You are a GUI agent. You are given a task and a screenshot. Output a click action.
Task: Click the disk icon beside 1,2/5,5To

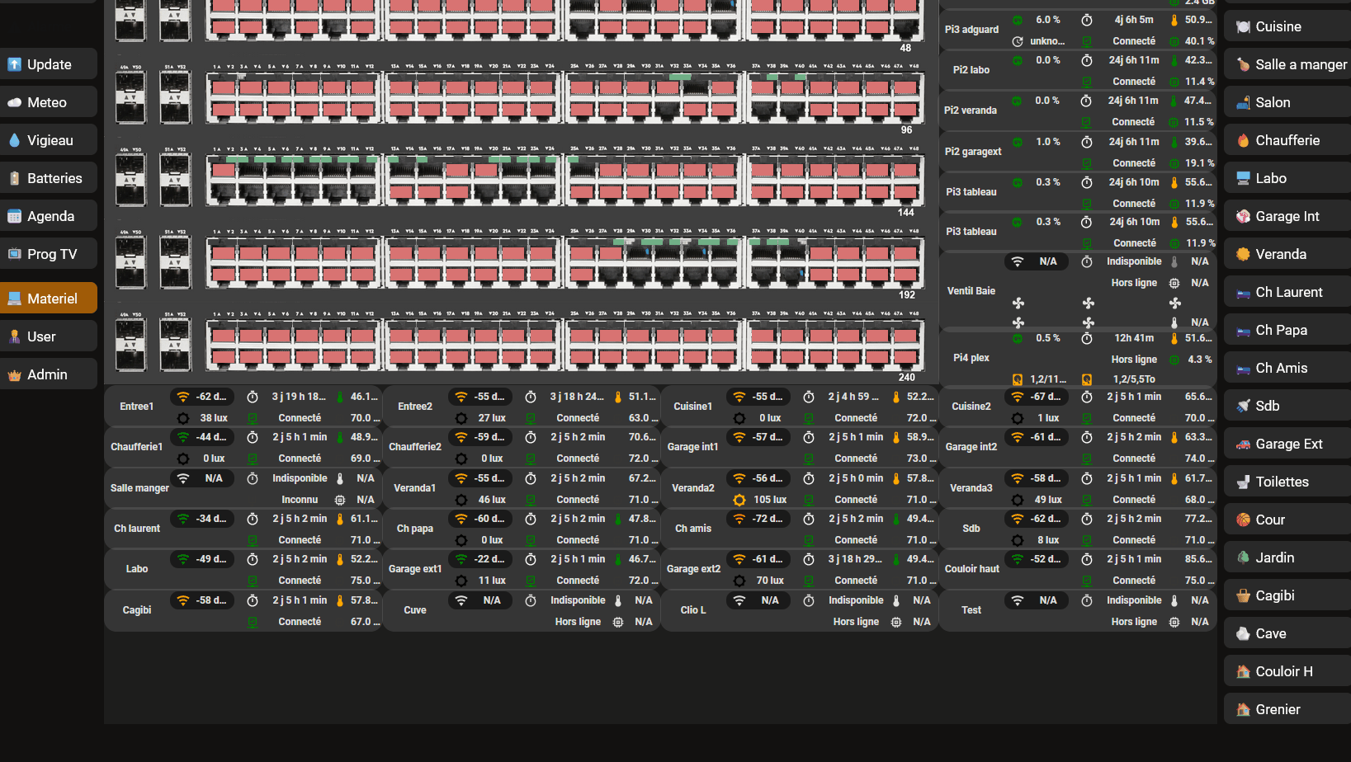(x=1087, y=379)
